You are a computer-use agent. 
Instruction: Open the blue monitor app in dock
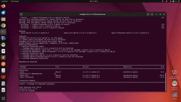tap(3, 38)
